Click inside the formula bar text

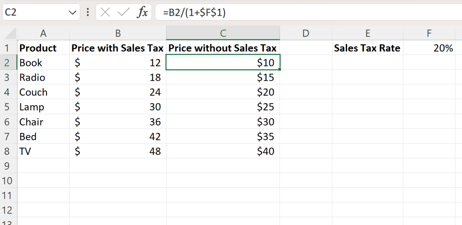pos(274,13)
